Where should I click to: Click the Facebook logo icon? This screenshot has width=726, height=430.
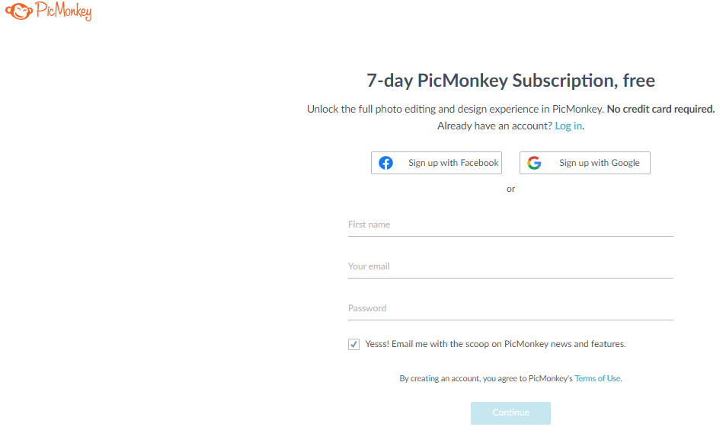[x=386, y=163]
